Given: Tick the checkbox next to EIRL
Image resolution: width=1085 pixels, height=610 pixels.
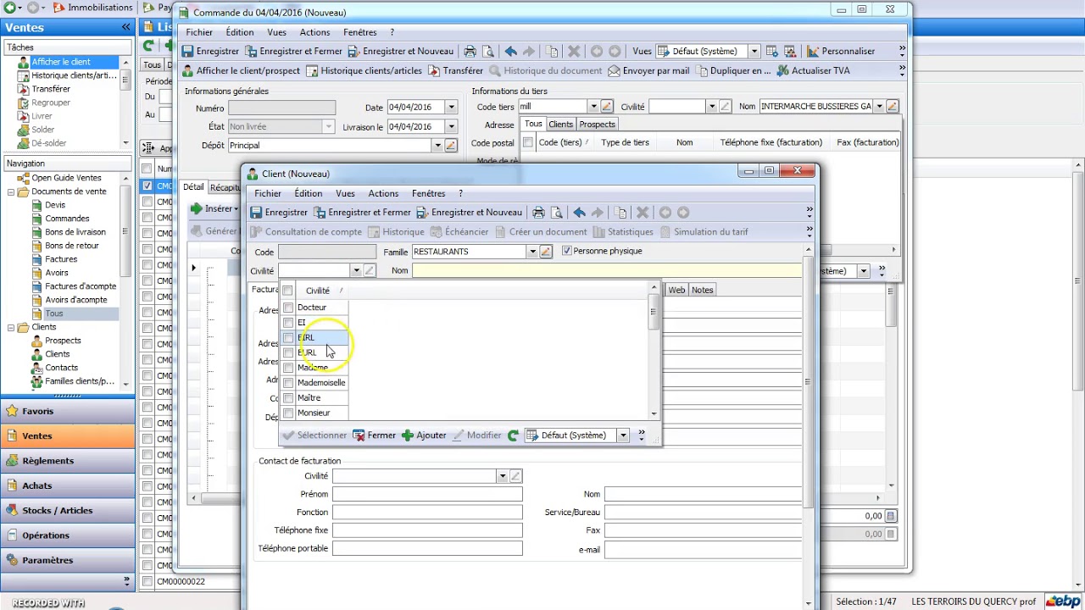Looking at the screenshot, I should click(288, 337).
